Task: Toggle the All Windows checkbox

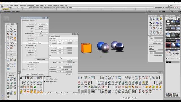Action: pos(36,24)
